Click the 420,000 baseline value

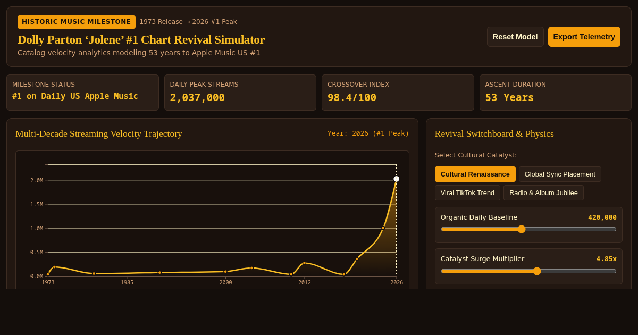[x=602, y=217]
